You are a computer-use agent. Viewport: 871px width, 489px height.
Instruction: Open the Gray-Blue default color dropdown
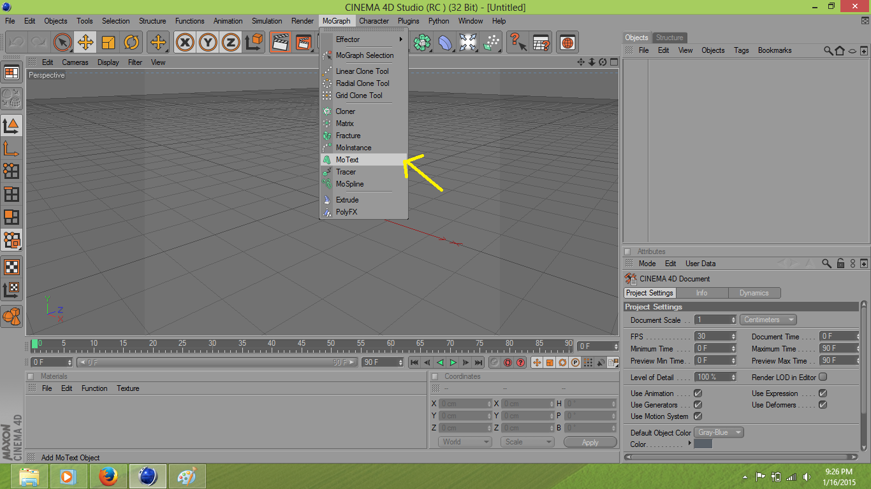click(x=719, y=432)
